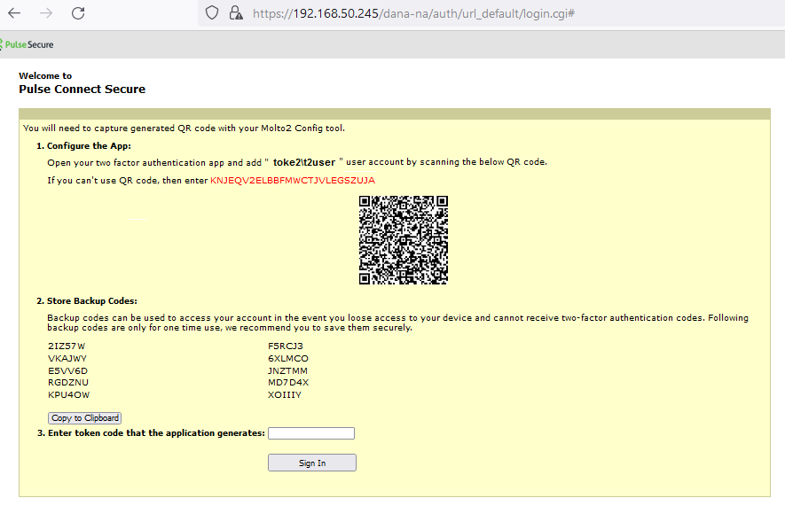
Task: Click the QR code image
Action: (403, 240)
